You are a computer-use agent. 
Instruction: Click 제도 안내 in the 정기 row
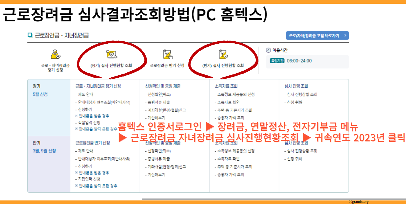point(84,94)
